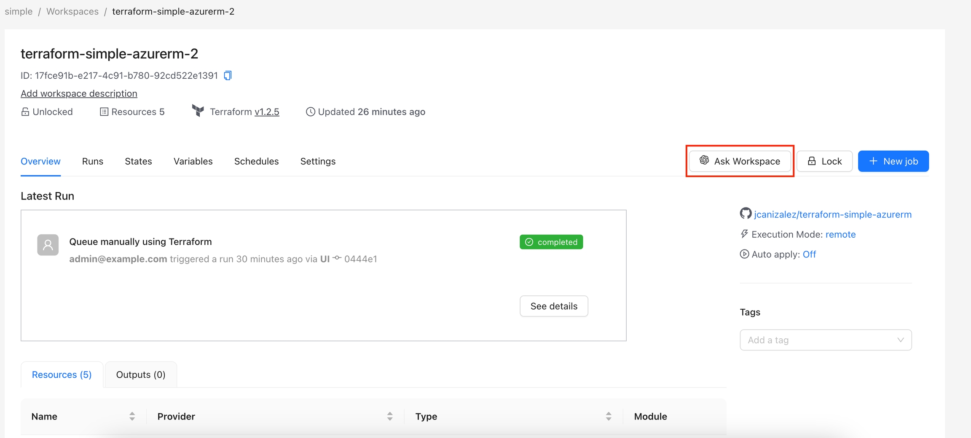Sort the table by Type column
Image resolution: width=971 pixels, height=438 pixels.
(609, 416)
